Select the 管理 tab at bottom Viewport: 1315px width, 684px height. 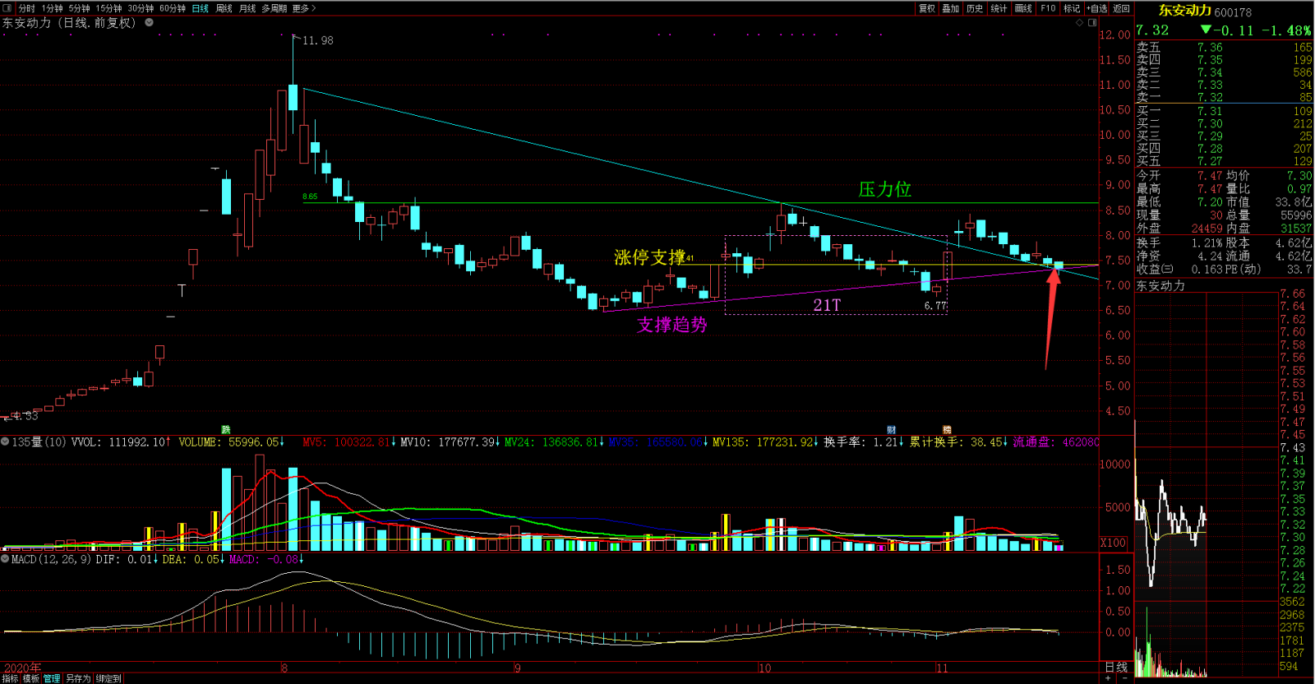pyautogui.click(x=53, y=678)
